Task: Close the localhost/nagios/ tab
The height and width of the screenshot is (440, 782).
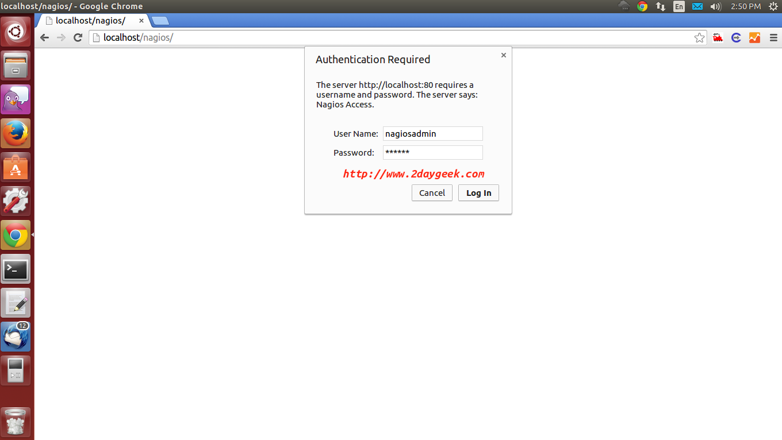Action: point(141,21)
